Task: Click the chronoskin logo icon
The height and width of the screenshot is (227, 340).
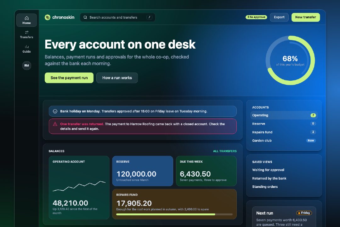Action: 48,17
